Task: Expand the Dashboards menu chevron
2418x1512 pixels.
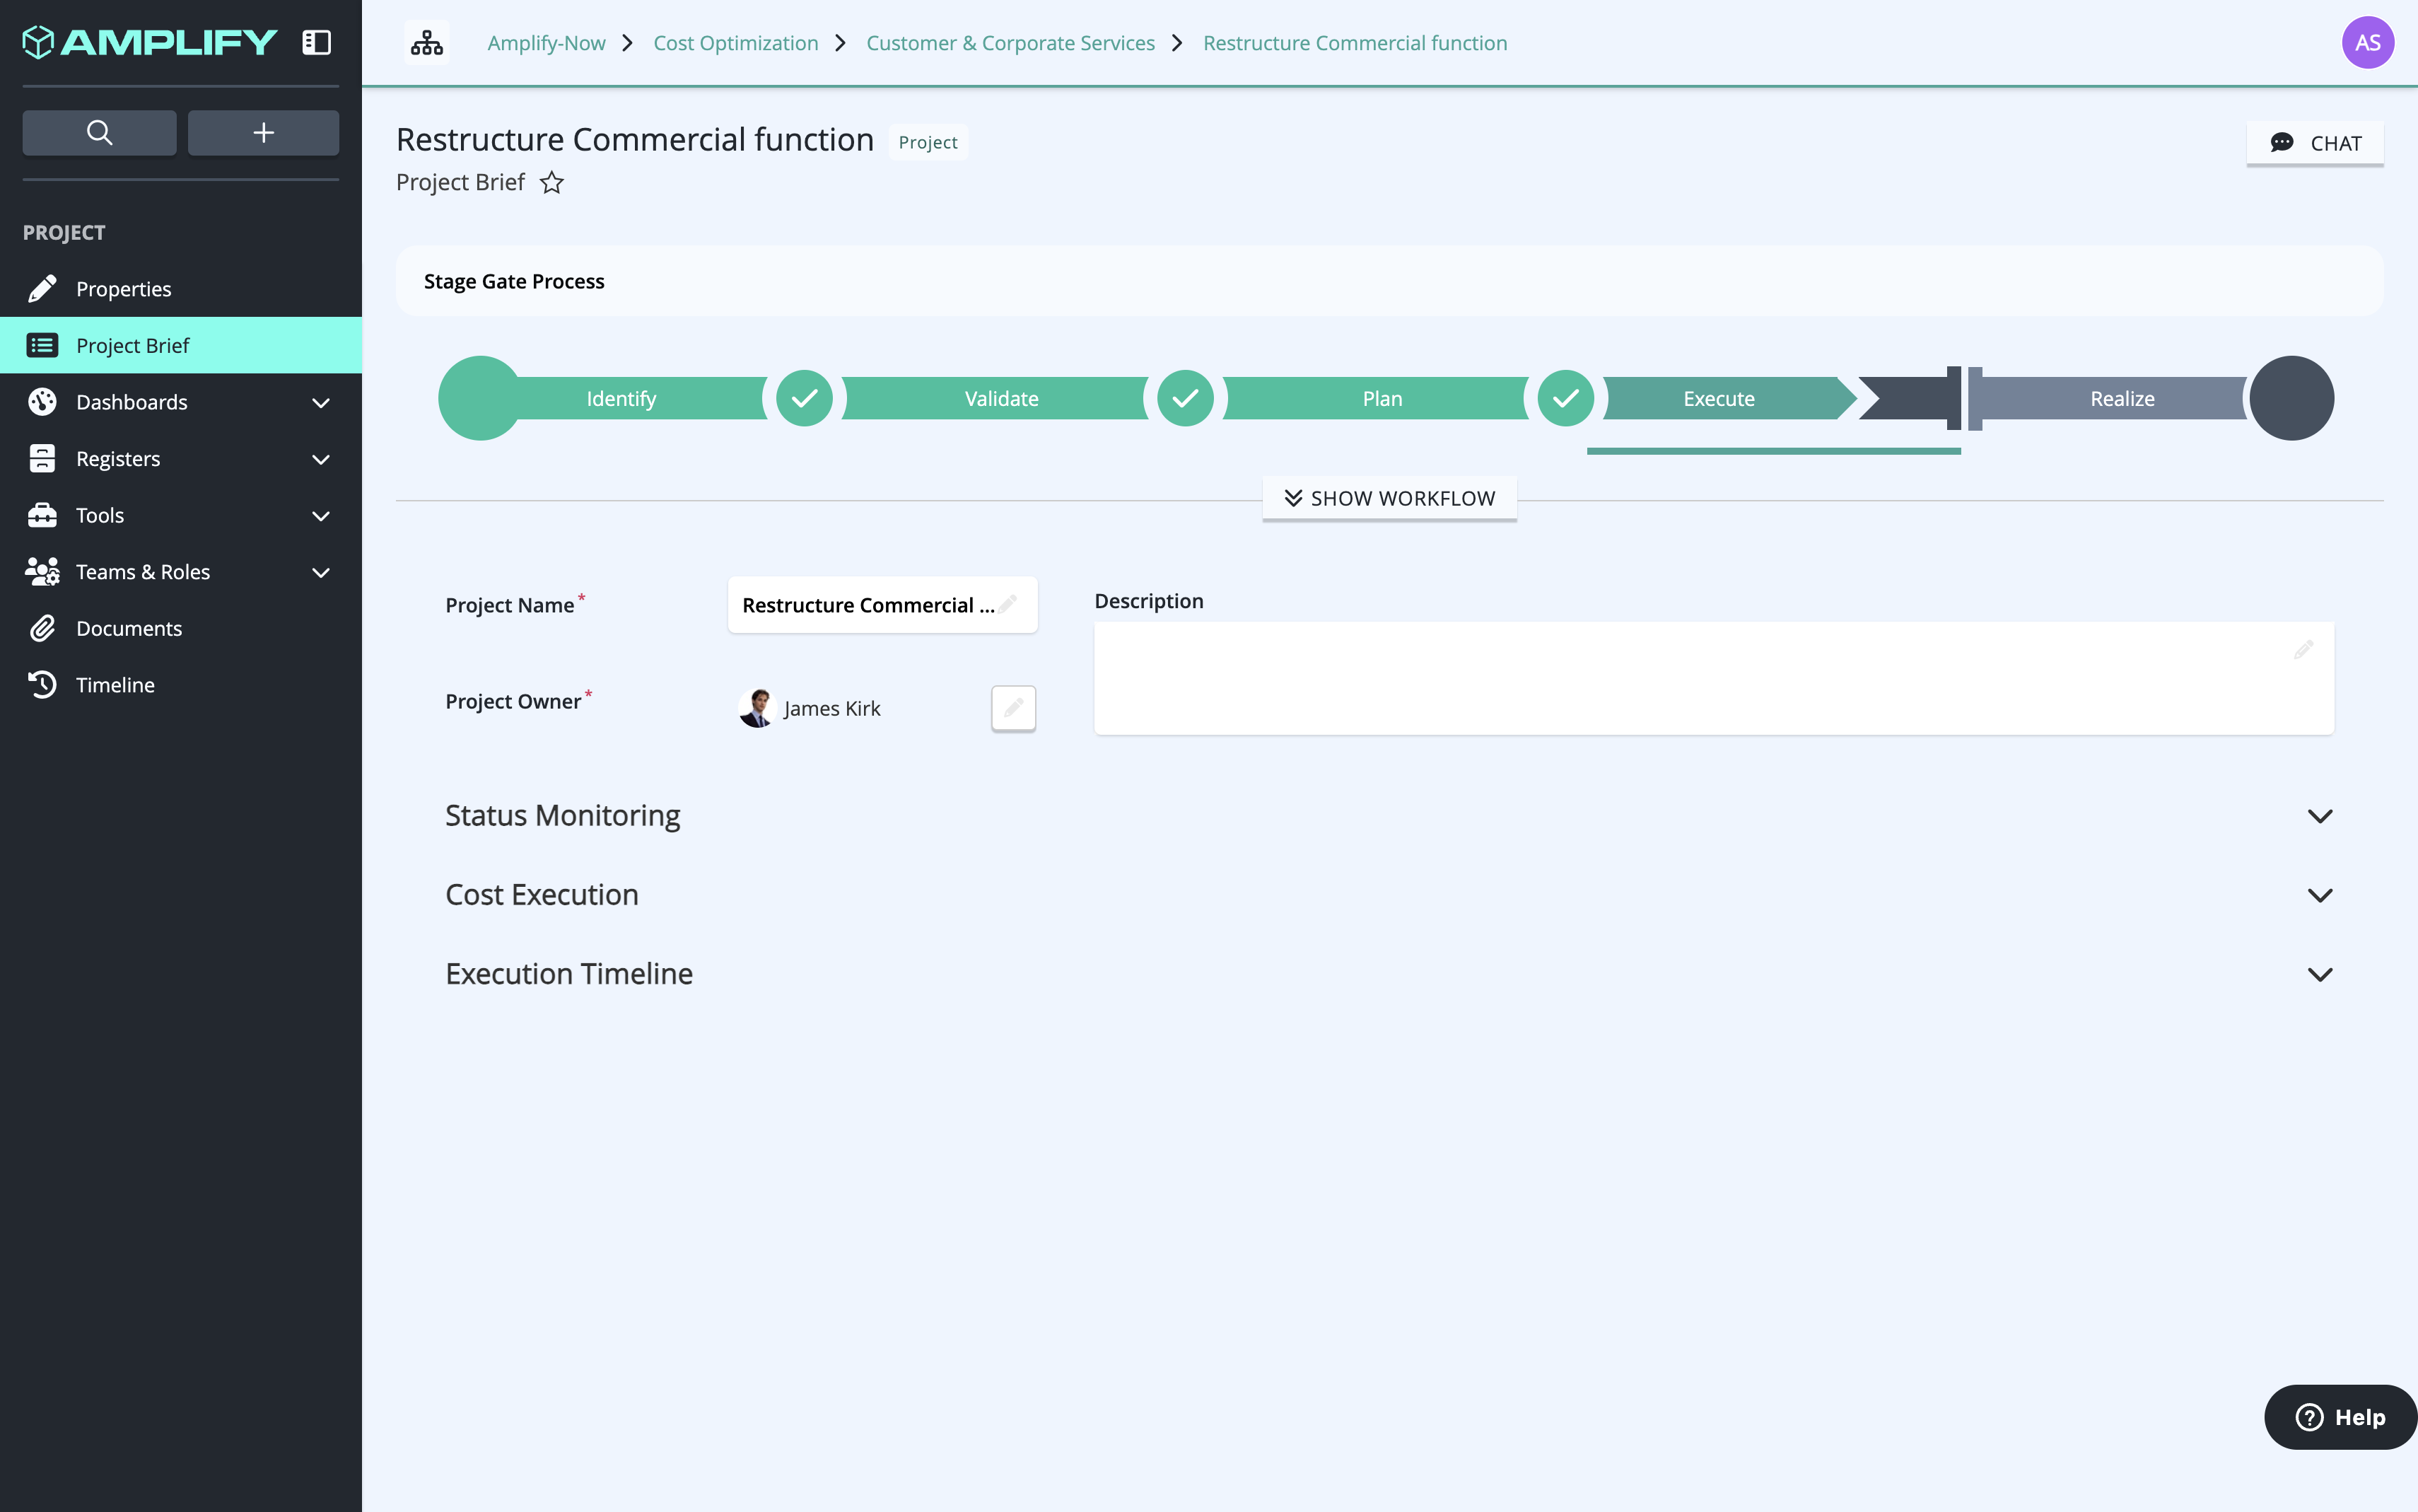Action: 321,403
